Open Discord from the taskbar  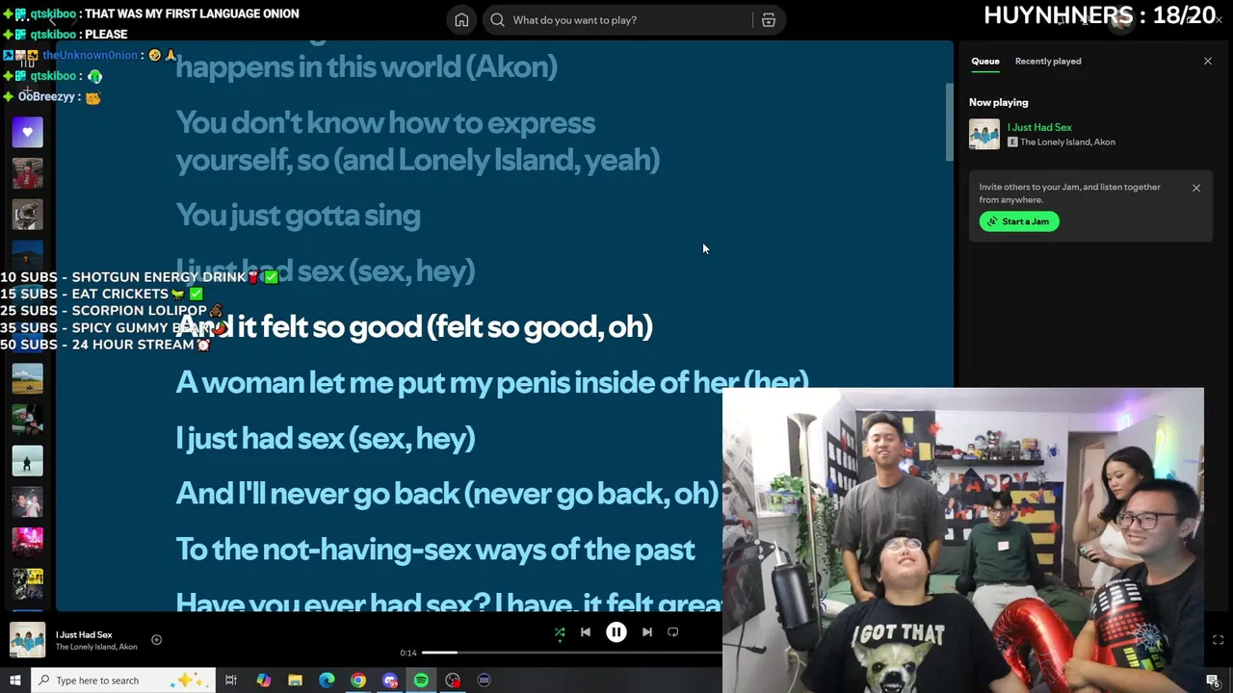click(x=390, y=680)
